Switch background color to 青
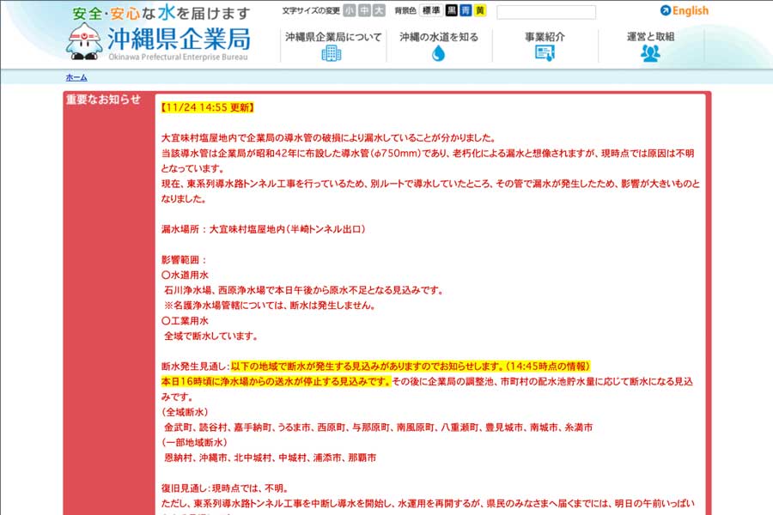This screenshot has height=515, width=773. coord(467,9)
